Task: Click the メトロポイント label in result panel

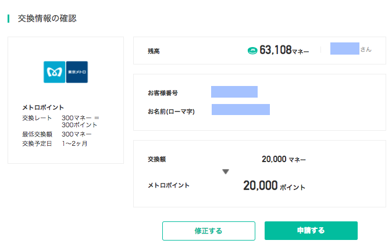Action: tap(169, 185)
